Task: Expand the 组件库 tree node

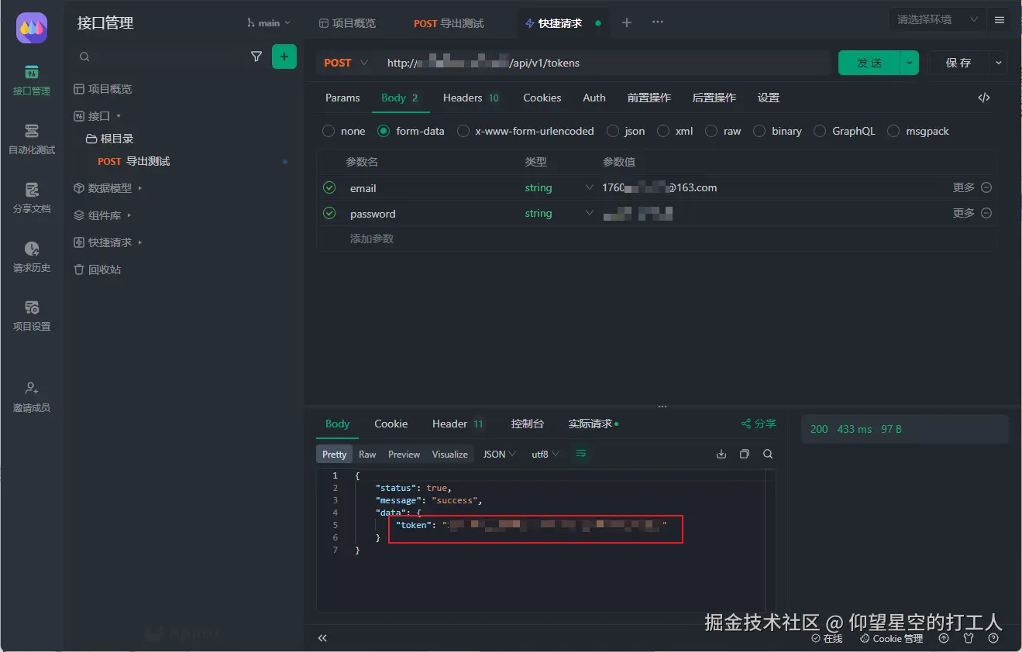Action: coord(129,215)
